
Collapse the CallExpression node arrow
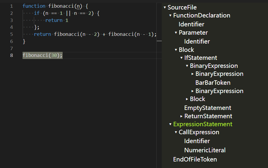tap(176, 132)
